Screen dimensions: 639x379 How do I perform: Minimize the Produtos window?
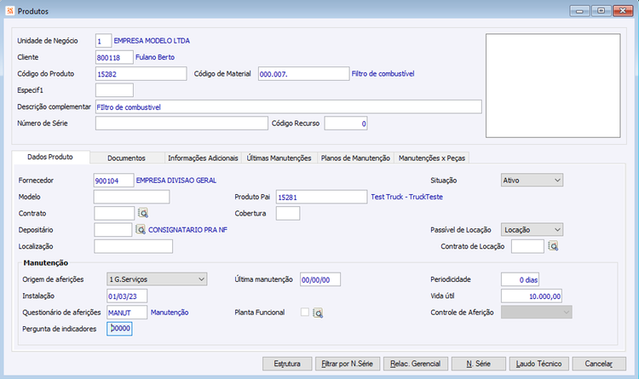click(x=579, y=10)
